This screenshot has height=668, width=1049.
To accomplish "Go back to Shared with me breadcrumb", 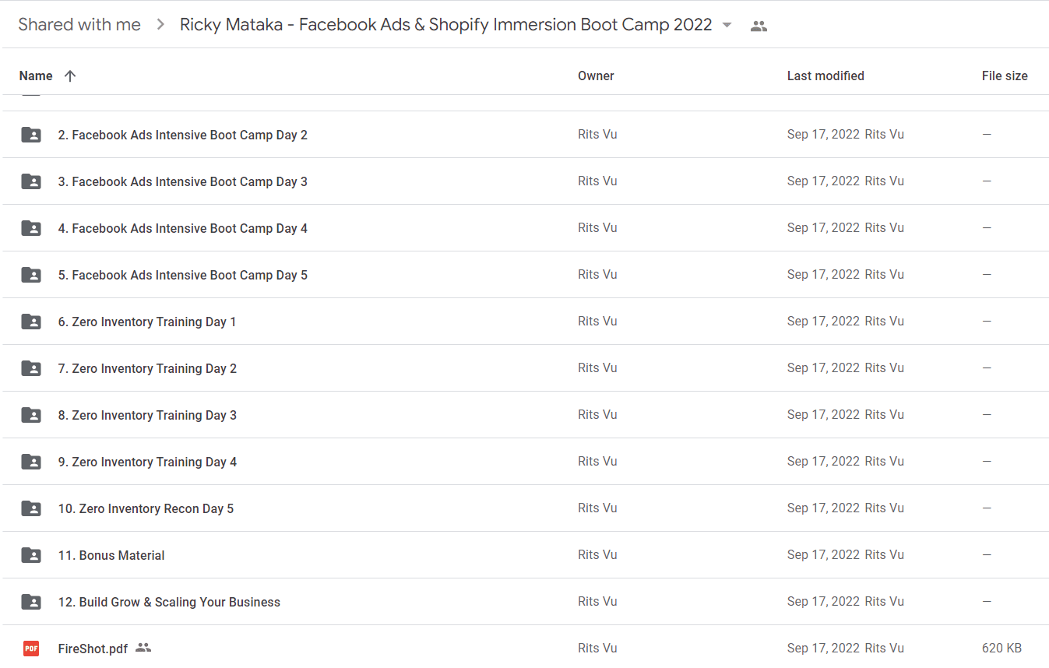I will 79,25.
